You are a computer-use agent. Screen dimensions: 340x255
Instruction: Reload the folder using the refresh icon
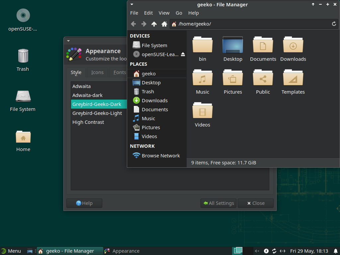coord(334,24)
